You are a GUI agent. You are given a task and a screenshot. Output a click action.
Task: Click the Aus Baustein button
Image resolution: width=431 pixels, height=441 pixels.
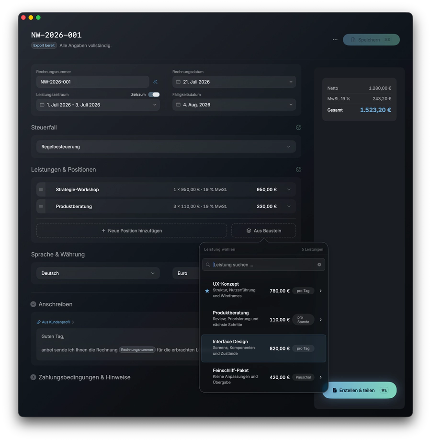(263, 231)
